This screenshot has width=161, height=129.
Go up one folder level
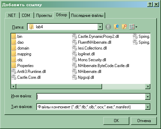116,27
